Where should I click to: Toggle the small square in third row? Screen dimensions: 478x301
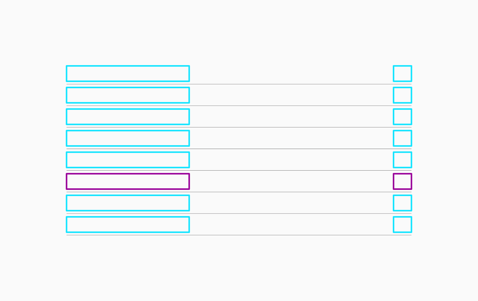tap(402, 117)
